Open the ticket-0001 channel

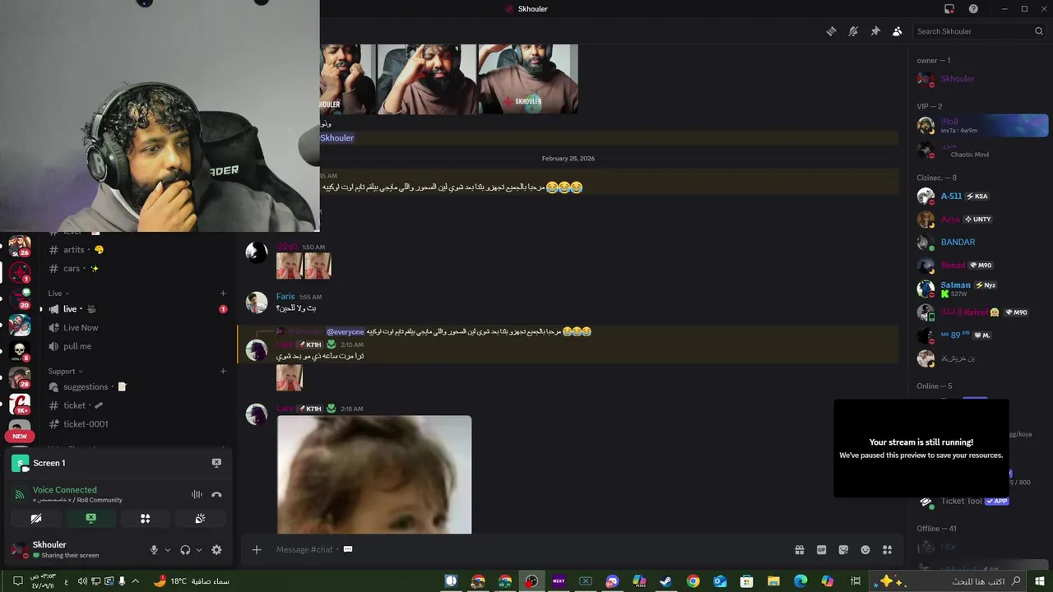click(x=136, y=424)
